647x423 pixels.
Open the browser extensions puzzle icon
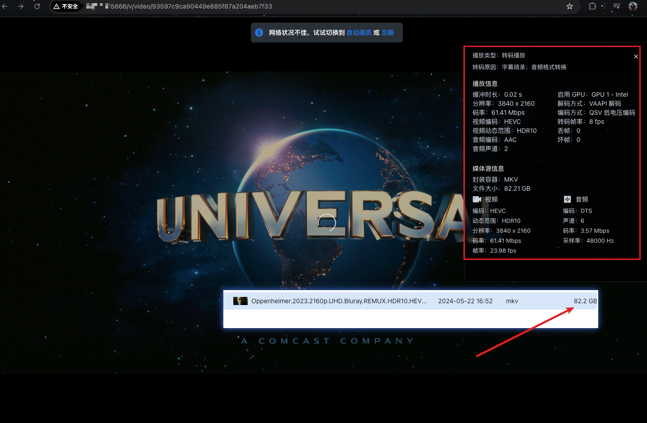tap(592, 6)
